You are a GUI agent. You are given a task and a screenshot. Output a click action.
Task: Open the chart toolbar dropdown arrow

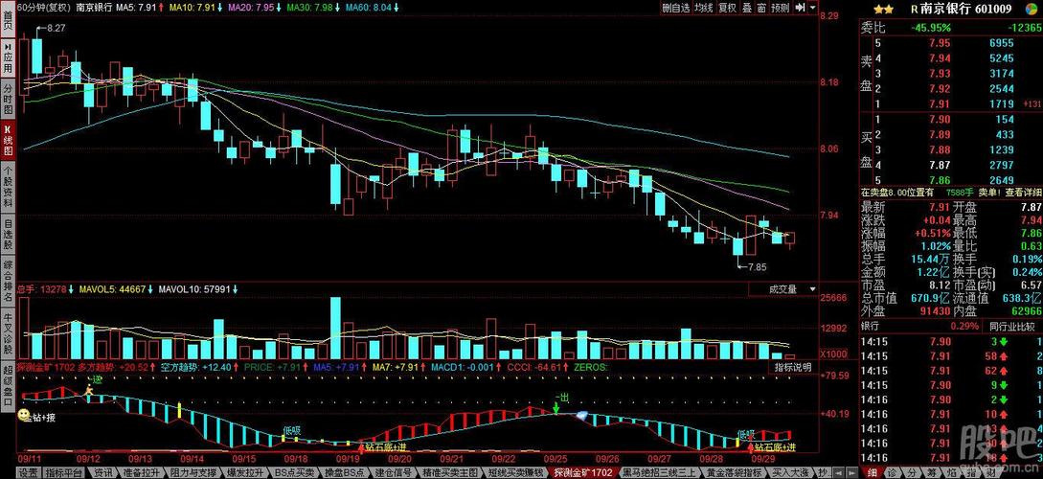click(813, 8)
